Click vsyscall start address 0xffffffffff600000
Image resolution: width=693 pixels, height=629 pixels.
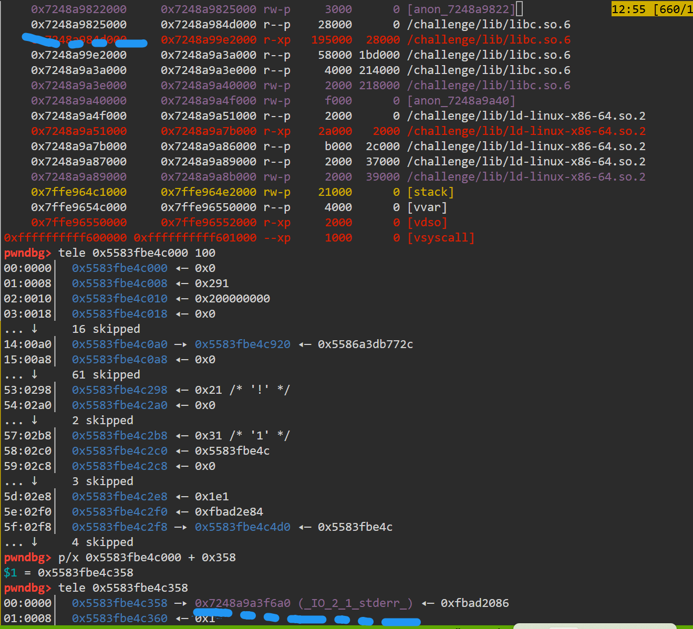coord(65,238)
